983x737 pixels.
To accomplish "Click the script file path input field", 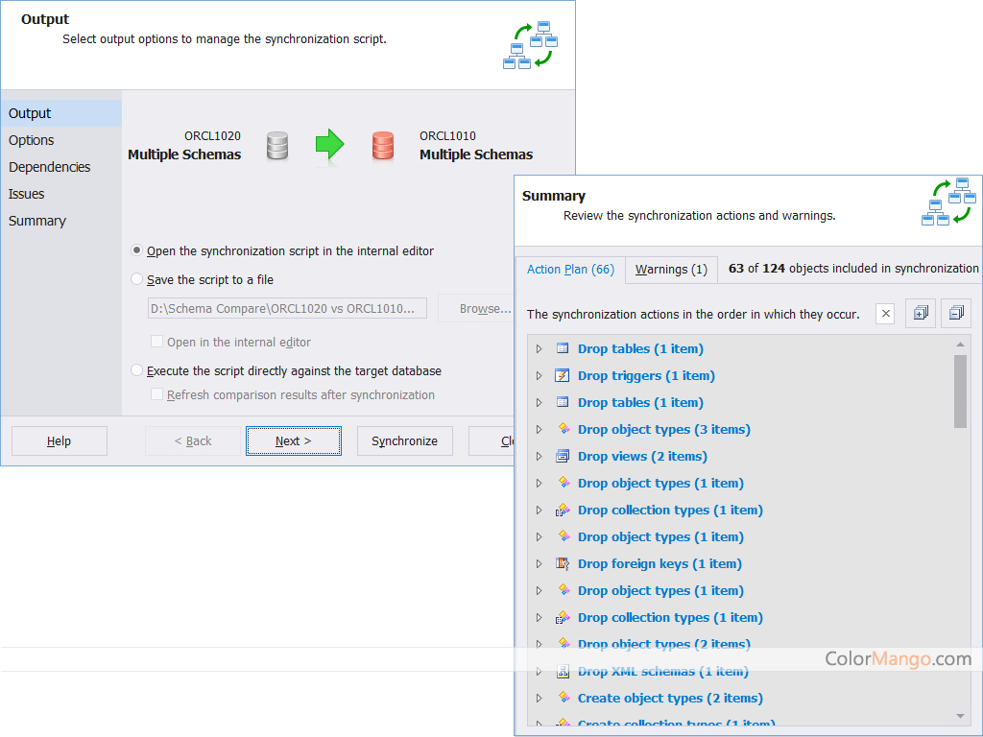I will pos(288,308).
